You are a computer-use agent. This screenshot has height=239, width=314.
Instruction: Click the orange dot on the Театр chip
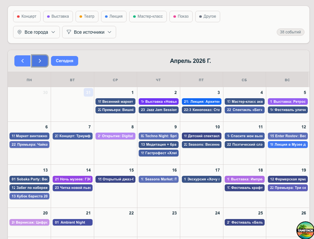pyautogui.click(x=80, y=16)
